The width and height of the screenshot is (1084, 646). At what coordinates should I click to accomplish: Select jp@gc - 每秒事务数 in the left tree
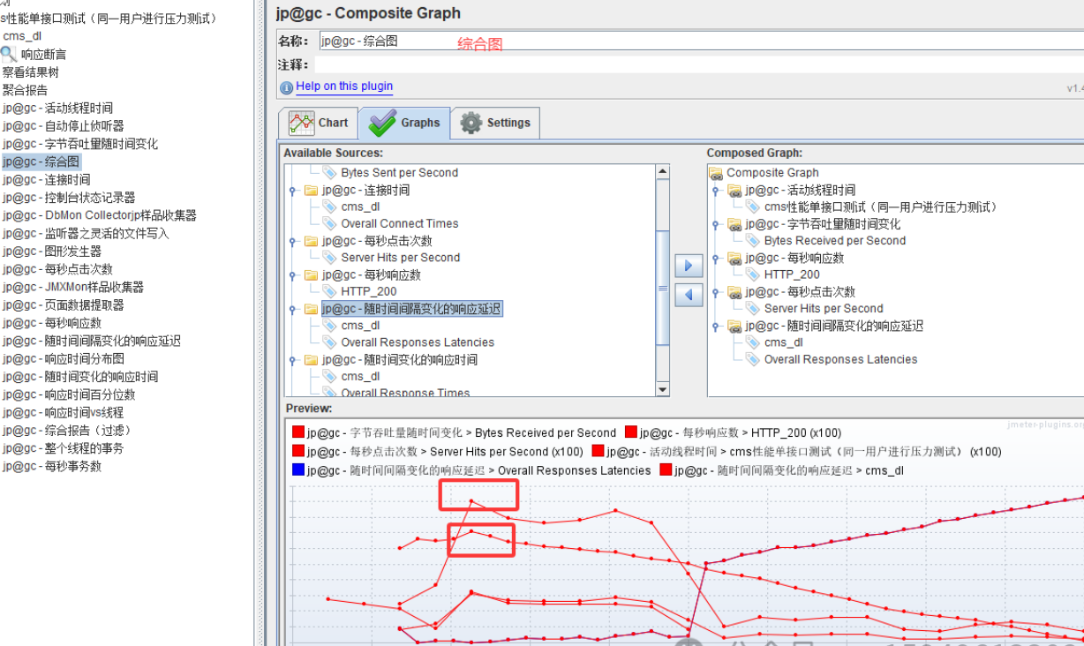pyautogui.click(x=51, y=466)
